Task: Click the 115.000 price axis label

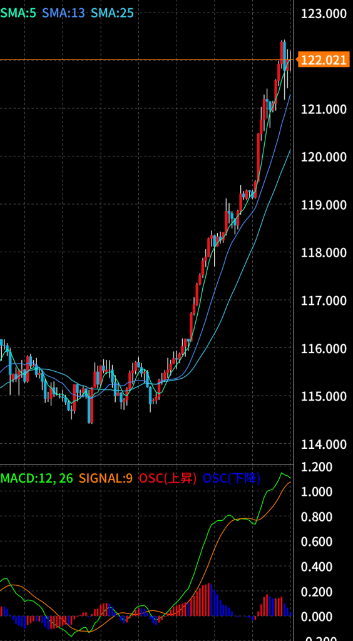Action: pyautogui.click(x=324, y=396)
